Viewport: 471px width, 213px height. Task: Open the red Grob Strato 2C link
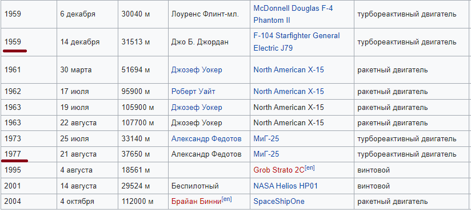point(279,170)
